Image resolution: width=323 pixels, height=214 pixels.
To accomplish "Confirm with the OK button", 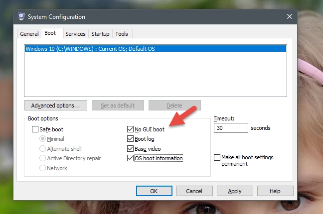I will click(154, 191).
